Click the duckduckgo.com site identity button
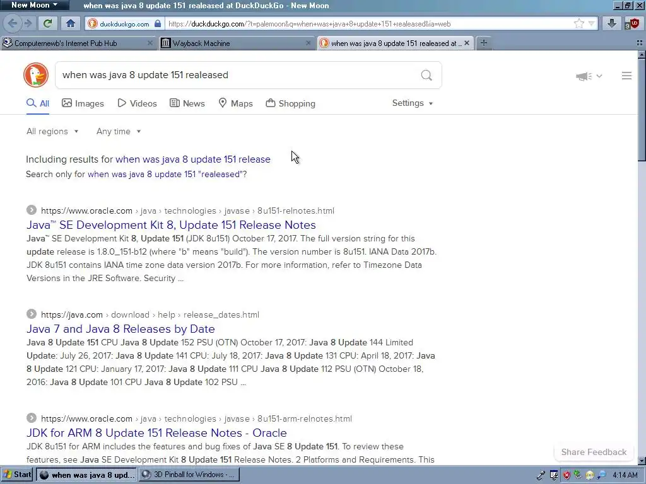The image size is (646, 484). (124, 24)
